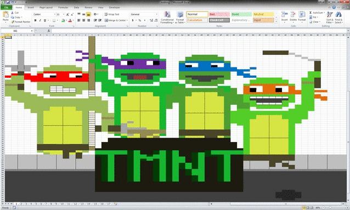Toggle Italic formatting
The image size is (350, 210).
point(40,20)
